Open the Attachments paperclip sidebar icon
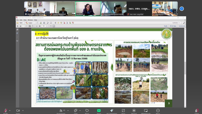202x114 pixels. (17, 37)
